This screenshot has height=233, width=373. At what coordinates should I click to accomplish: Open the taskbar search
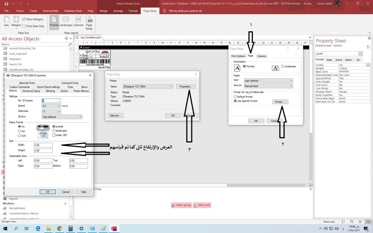point(16,229)
